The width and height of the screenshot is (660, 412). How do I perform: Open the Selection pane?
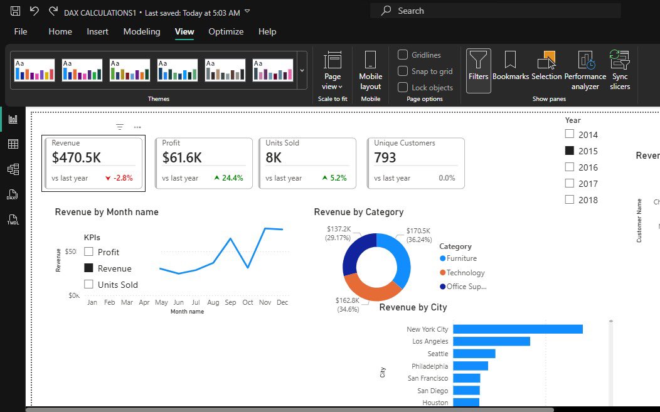(x=546, y=66)
